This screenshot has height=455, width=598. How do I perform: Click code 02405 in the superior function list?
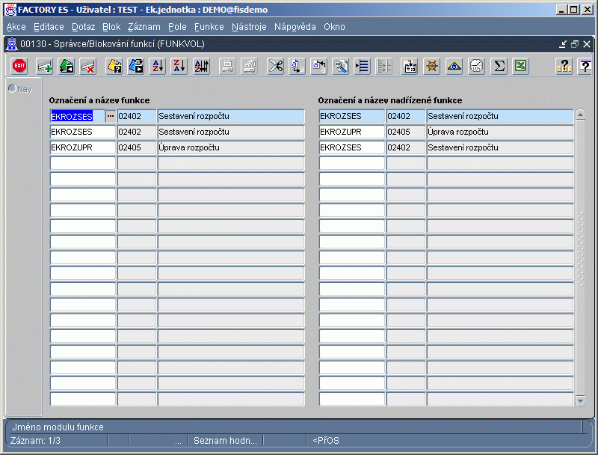coord(406,132)
